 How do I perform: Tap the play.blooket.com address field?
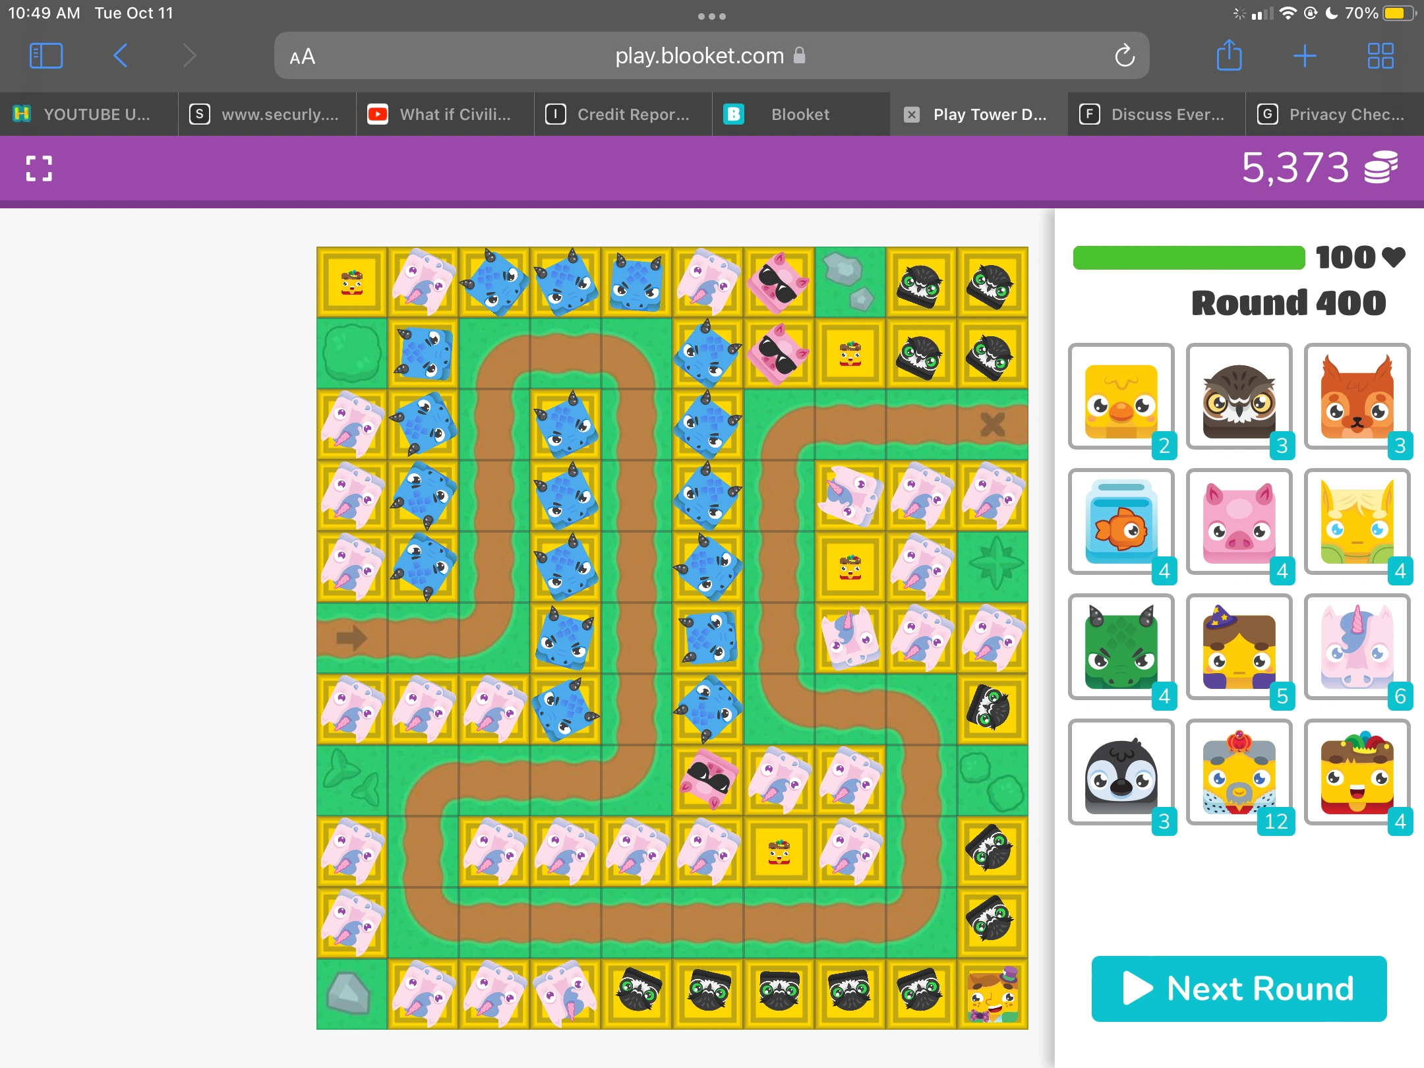[x=699, y=56]
